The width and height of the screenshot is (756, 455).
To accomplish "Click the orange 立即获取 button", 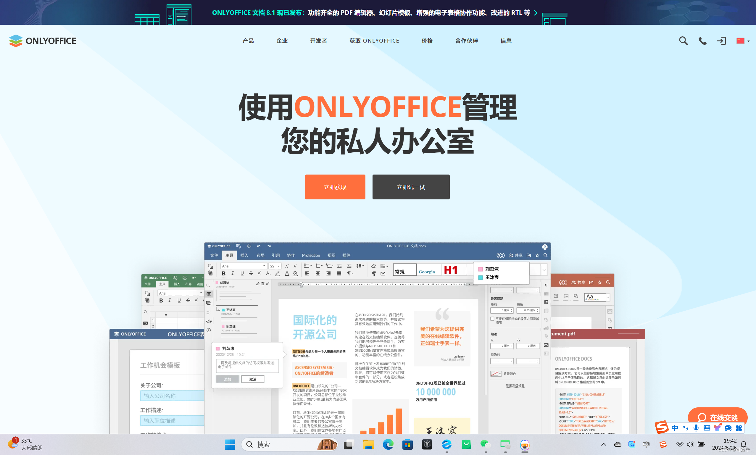I will [335, 187].
